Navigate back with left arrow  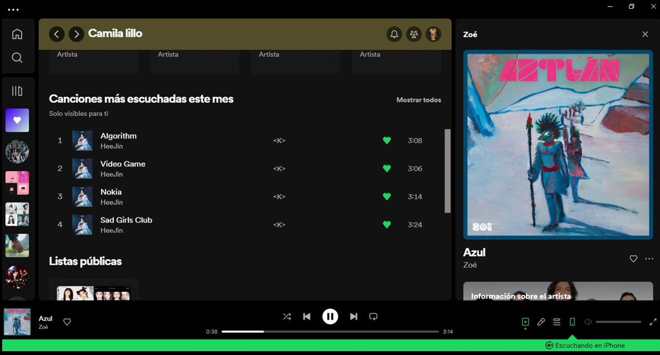[57, 34]
